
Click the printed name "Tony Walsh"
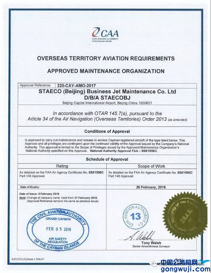(151, 243)
